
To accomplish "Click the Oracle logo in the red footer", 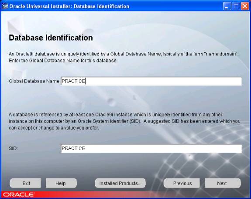I will click(x=18, y=195).
